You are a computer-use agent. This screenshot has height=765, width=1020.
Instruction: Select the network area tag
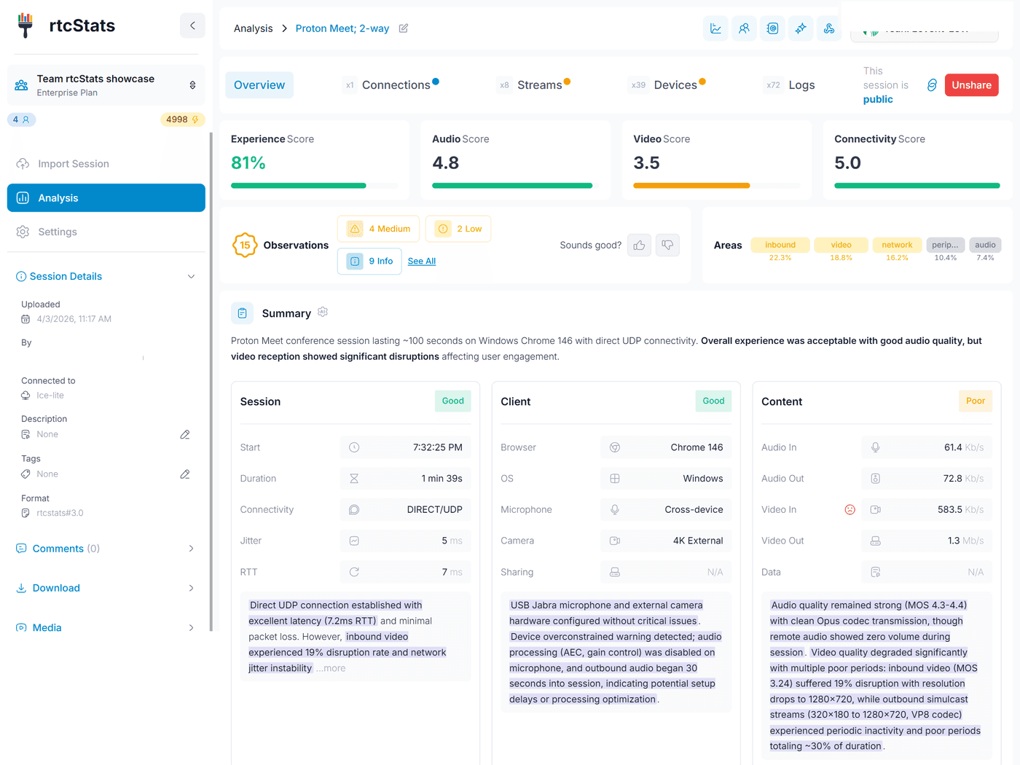point(897,245)
